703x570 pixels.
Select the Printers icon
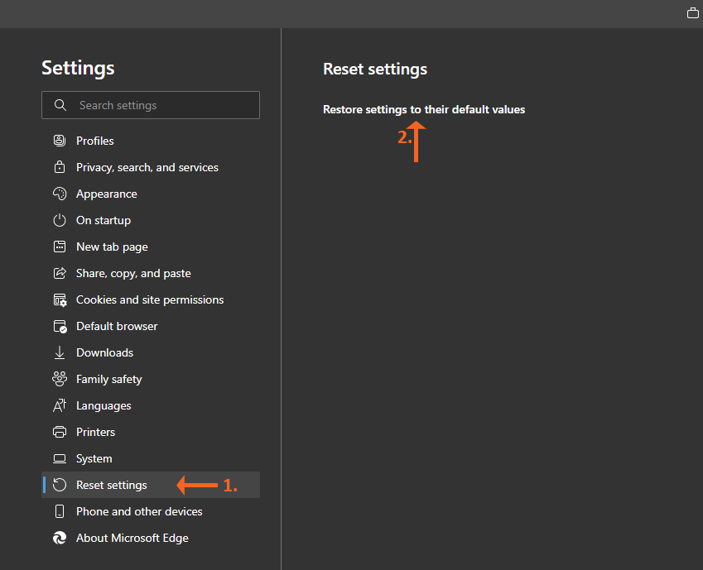tap(60, 432)
